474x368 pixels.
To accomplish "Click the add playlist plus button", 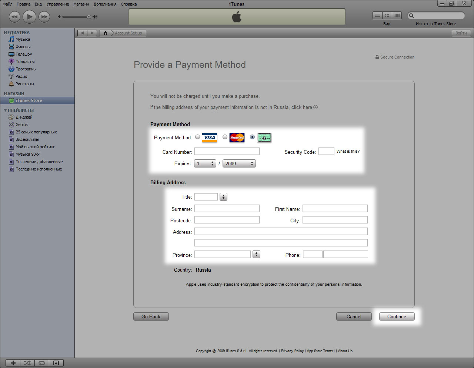I will (13, 363).
